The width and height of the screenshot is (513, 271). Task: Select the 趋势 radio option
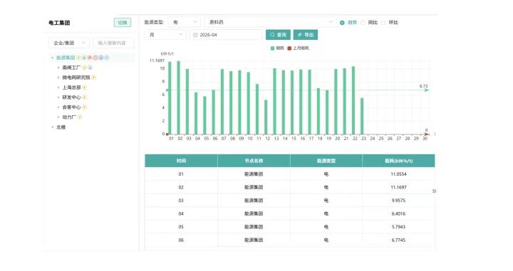(x=342, y=23)
